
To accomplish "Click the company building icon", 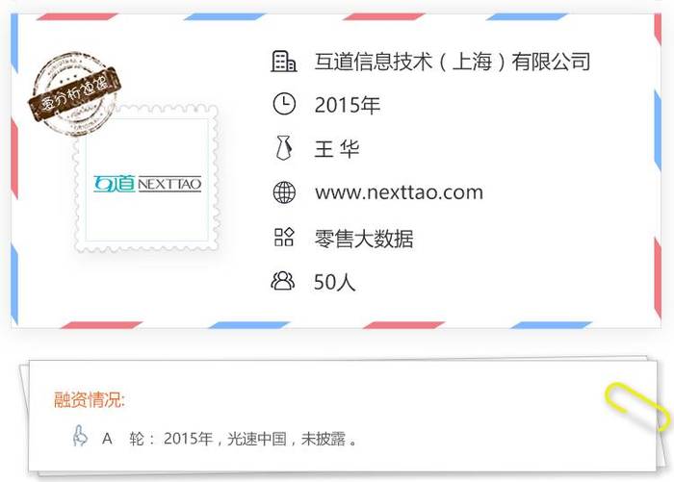I will coord(284,62).
